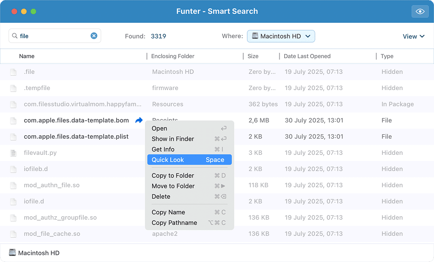434x262 pixels.
Task: Choose Copy Name in the context menu
Action: coord(189,212)
